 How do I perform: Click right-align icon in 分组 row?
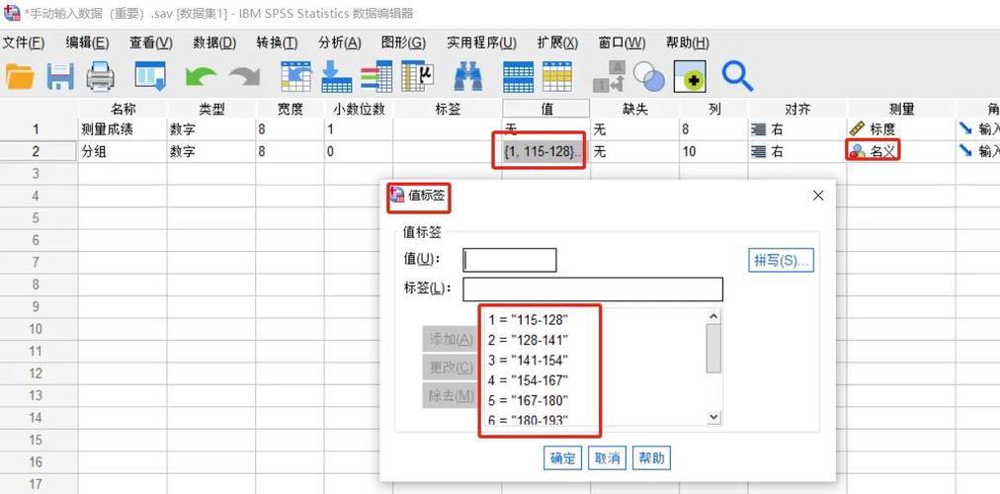coord(759,152)
